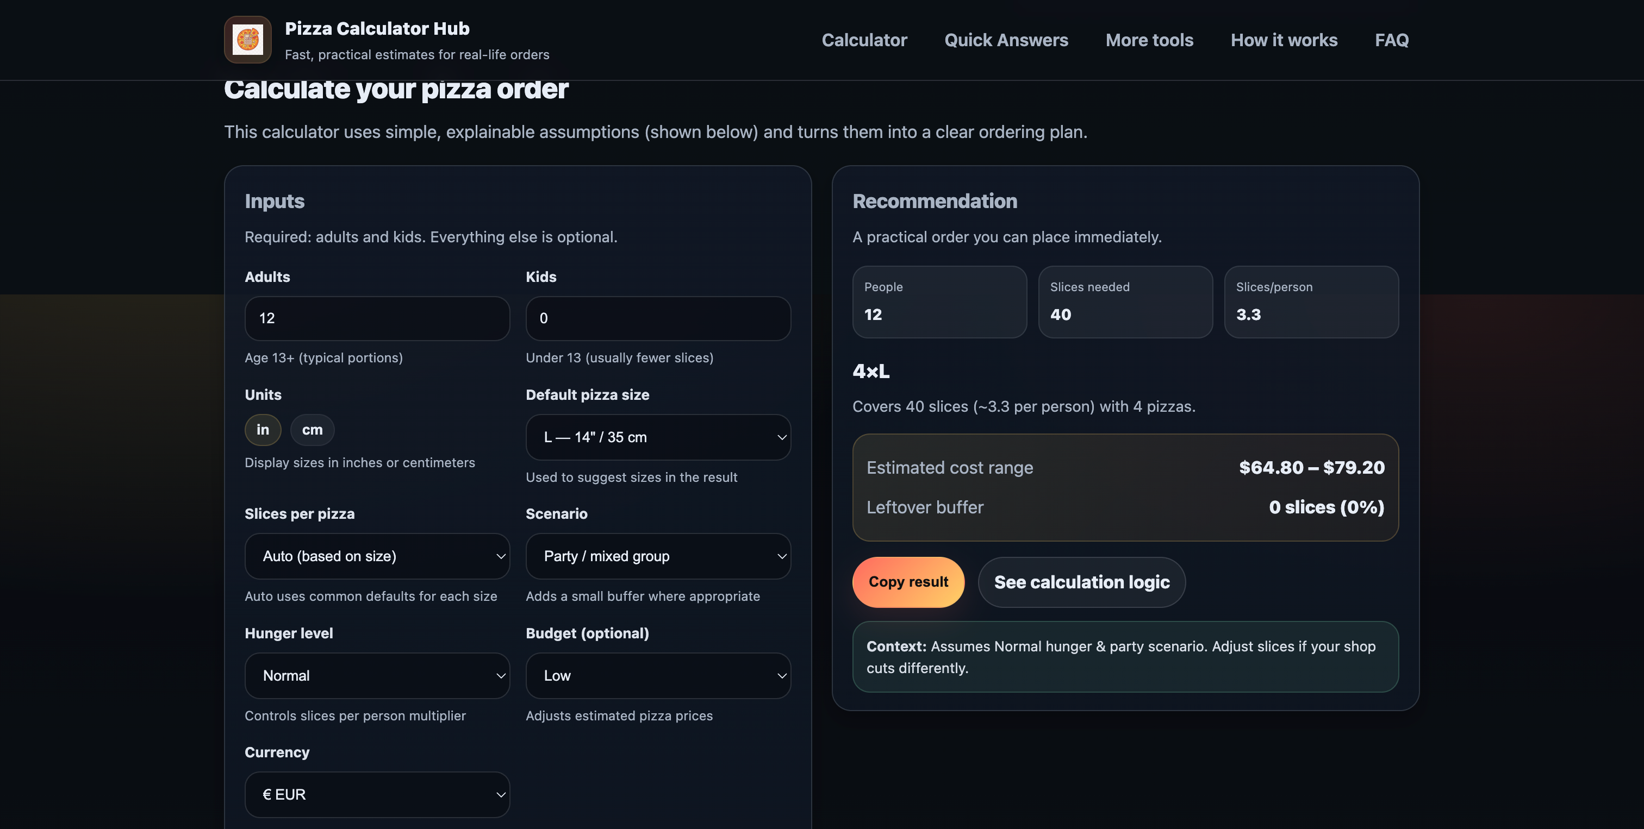Open the Scenario dropdown showing Party / mixed group
The image size is (1644, 829).
[x=658, y=556]
